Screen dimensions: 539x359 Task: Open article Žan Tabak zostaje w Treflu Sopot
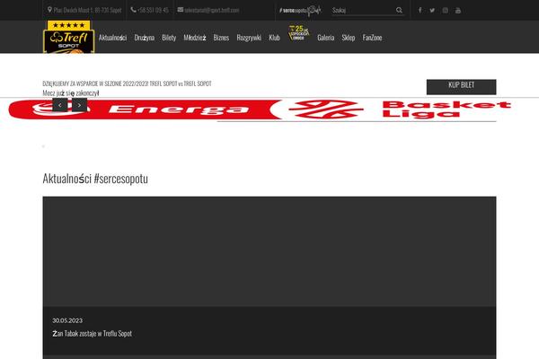tap(93, 334)
